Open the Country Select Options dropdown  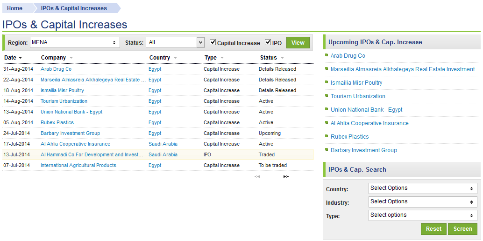pyautogui.click(x=423, y=188)
